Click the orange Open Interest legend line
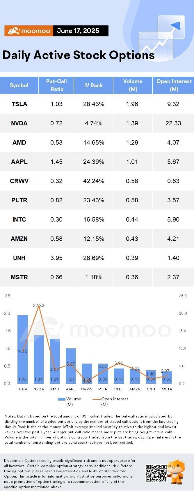The height and width of the screenshot is (493, 194). [97, 399]
